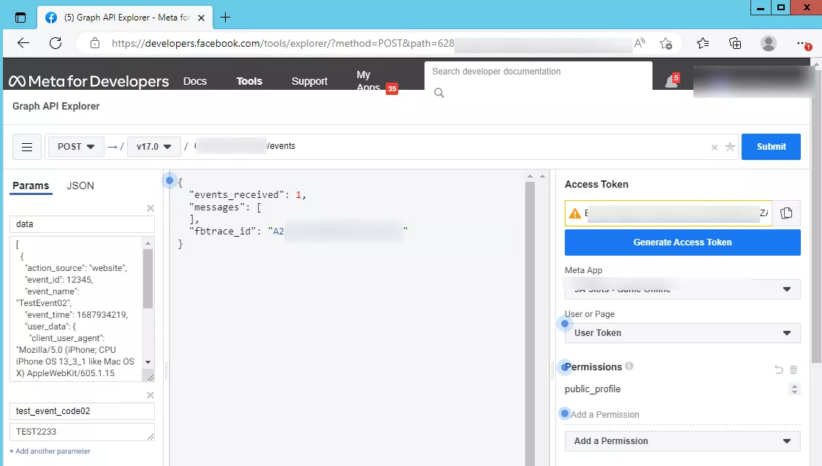Reload the current page
This screenshot has width=822, height=466.
(x=56, y=43)
